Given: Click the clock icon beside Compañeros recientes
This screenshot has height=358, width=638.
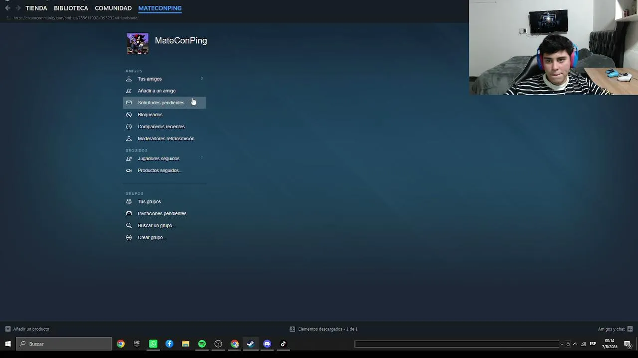Looking at the screenshot, I should pos(129,126).
